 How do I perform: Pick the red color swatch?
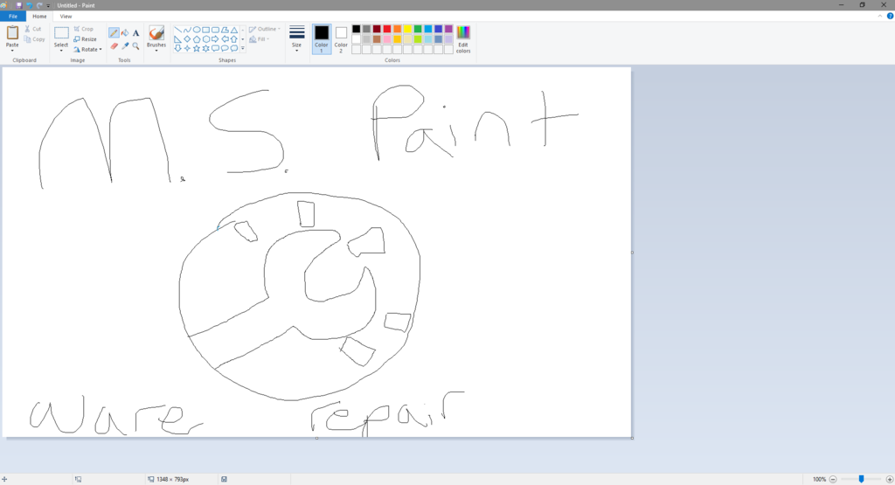[x=387, y=29]
